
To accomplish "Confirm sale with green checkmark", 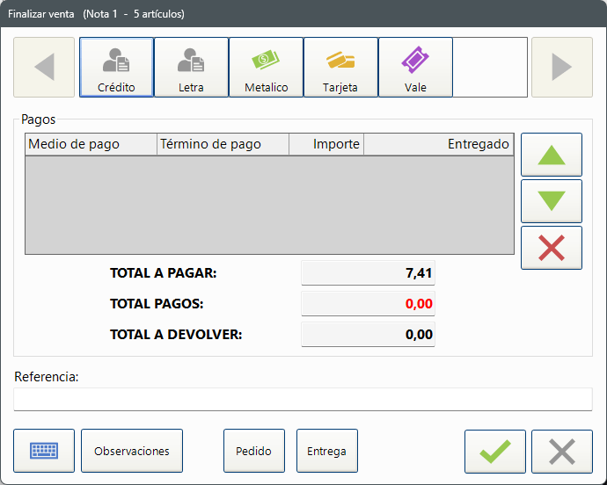I will click(494, 452).
